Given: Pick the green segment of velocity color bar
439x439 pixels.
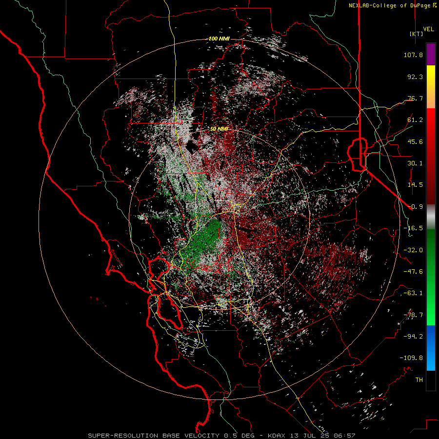Looking at the screenshot, I should [431, 277].
